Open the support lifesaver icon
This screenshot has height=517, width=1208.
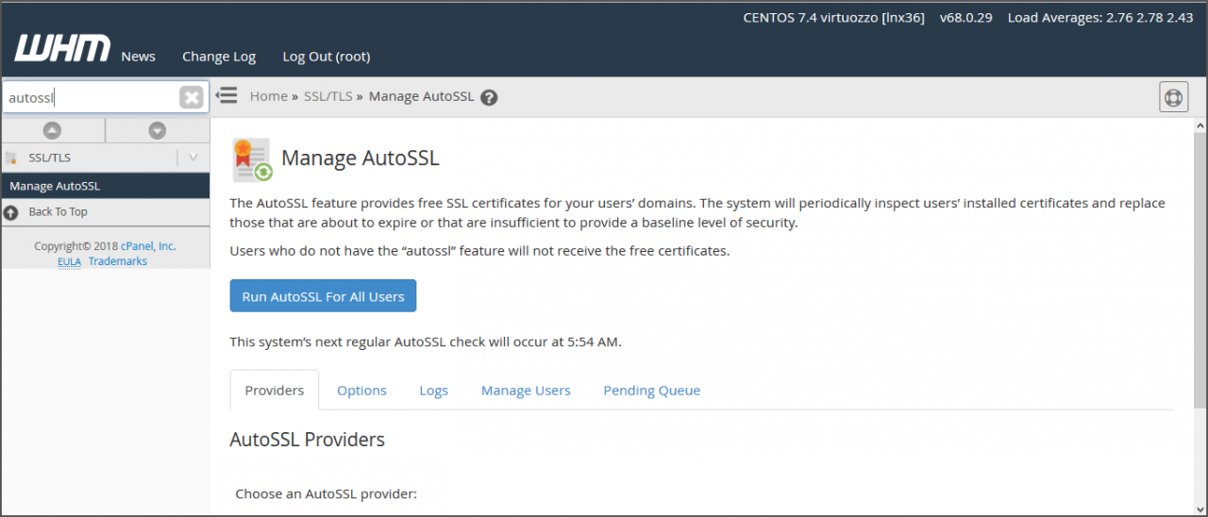tap(1173, 96)
